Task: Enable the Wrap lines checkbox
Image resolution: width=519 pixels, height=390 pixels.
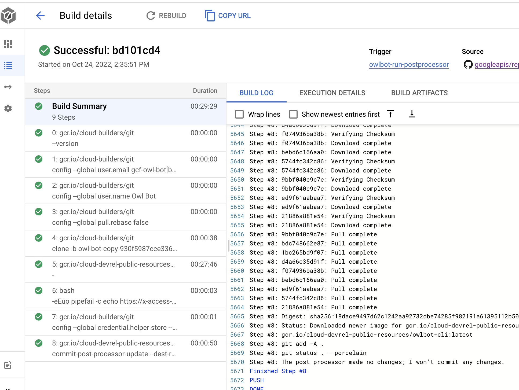Action: tap(239, 114)
